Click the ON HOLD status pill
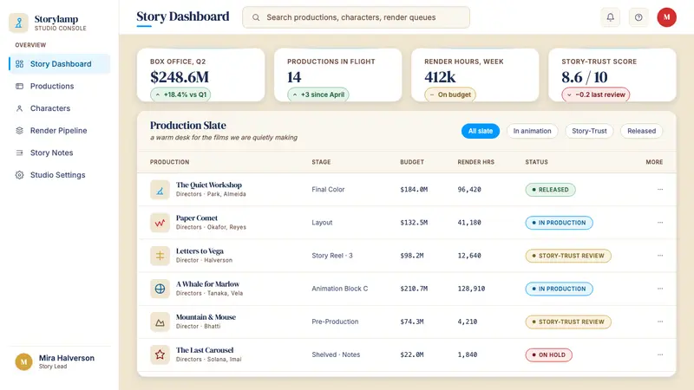Viewport: 694px width, 390px height. pyautogui.click(x=549, y=354)
